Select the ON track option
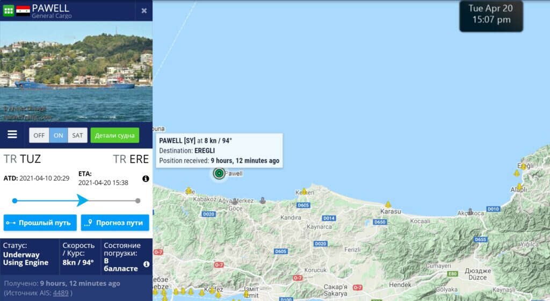 58,135
